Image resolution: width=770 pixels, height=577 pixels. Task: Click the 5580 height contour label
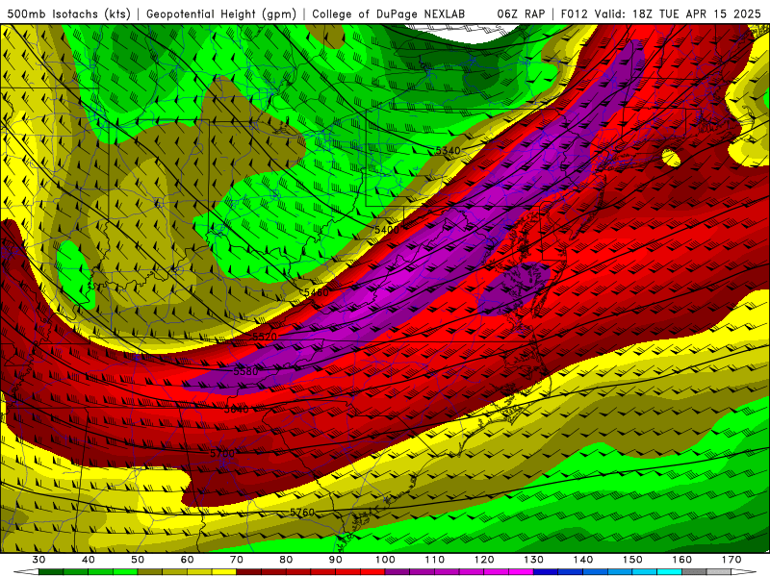[x=245, y=371]
